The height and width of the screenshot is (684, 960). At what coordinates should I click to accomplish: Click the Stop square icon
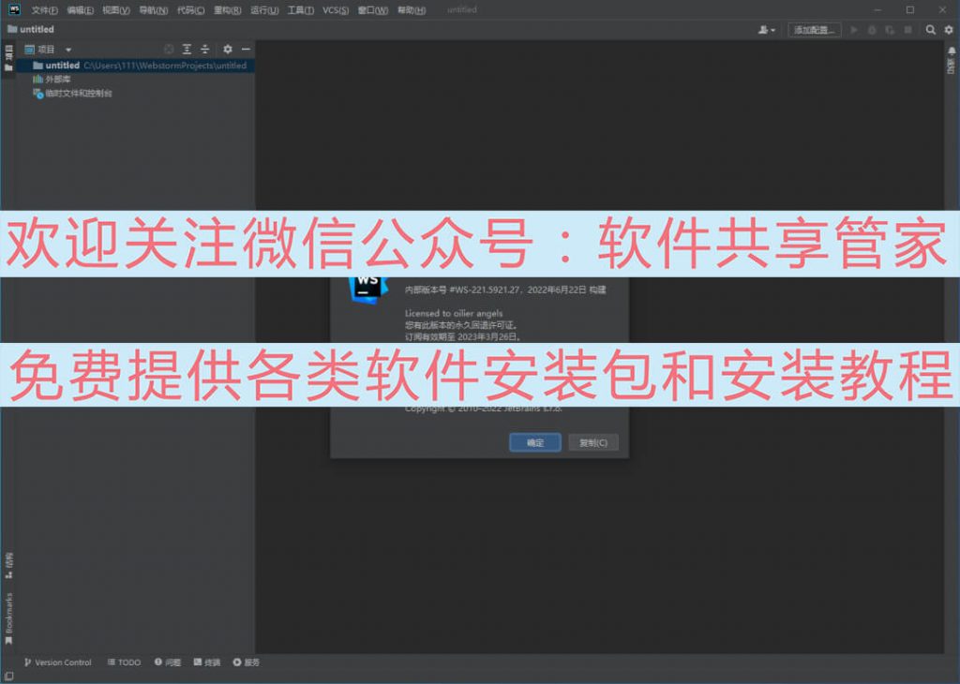907,29
